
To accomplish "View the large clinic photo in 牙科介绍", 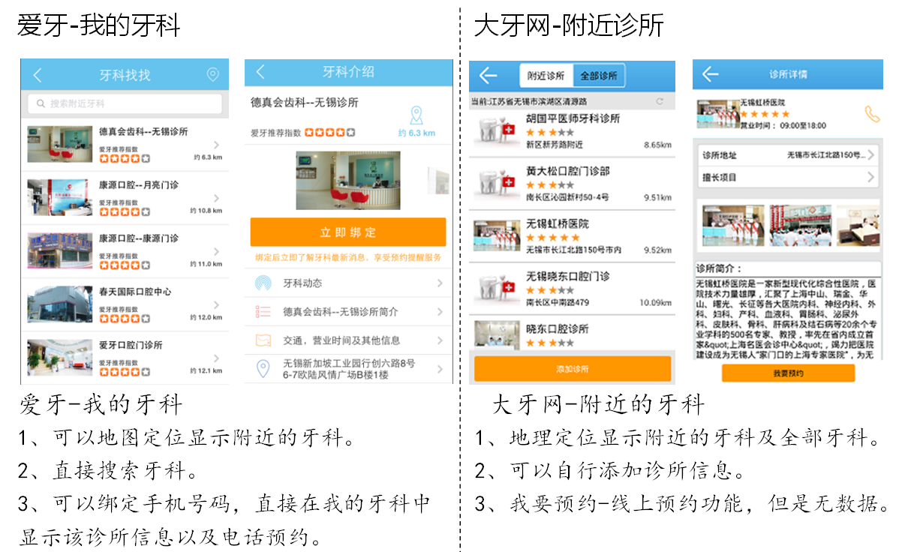I will [x=347, y=180].
